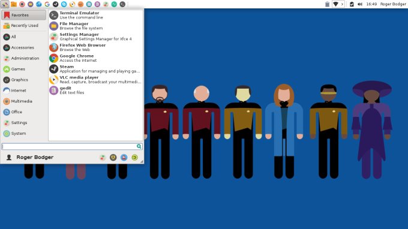408x229 pixels.
Task: Launch terminal from the top panel icon
Action: pos(122,4)
